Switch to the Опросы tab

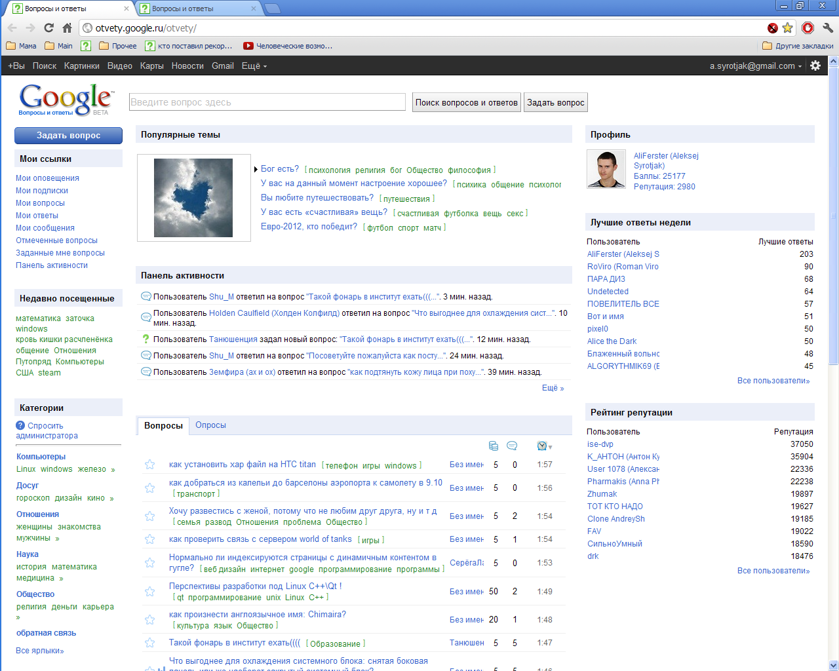tap(210, 425)
